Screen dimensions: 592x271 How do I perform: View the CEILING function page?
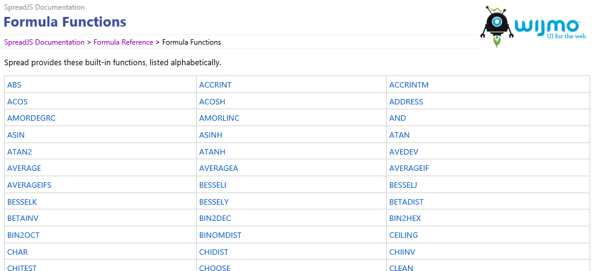point(404,235)
